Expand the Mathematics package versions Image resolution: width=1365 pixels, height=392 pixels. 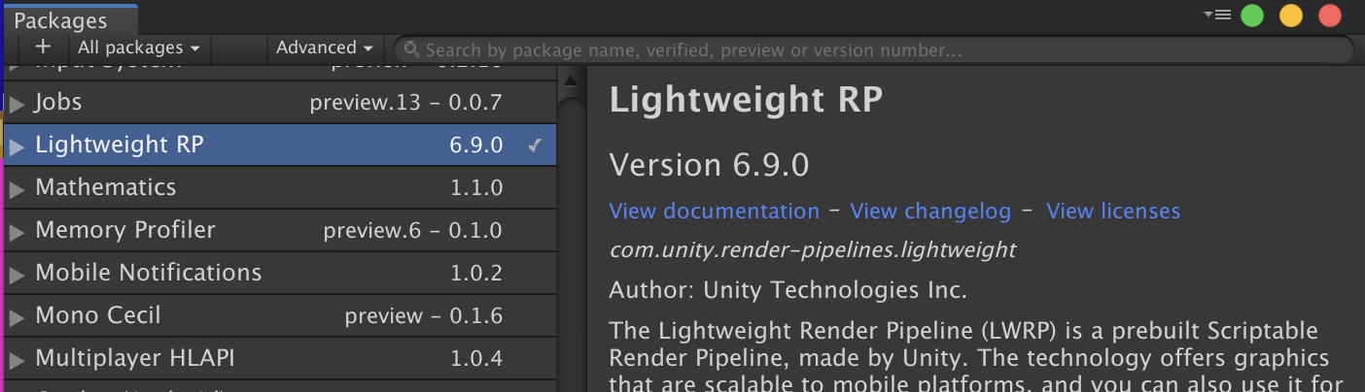click(x=17, y=188)
